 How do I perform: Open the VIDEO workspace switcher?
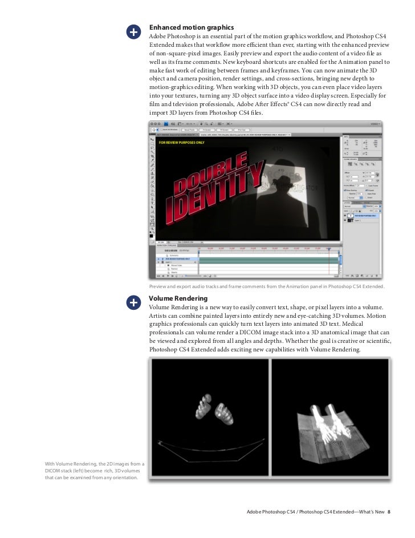coord(374,124)
